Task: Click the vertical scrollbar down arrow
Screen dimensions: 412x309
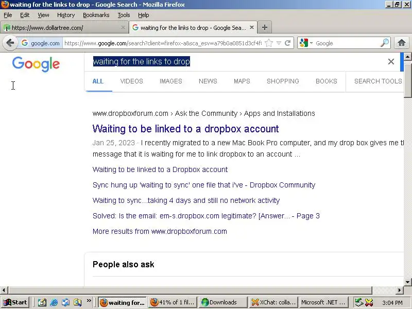Action: click(x=408, y=282)
